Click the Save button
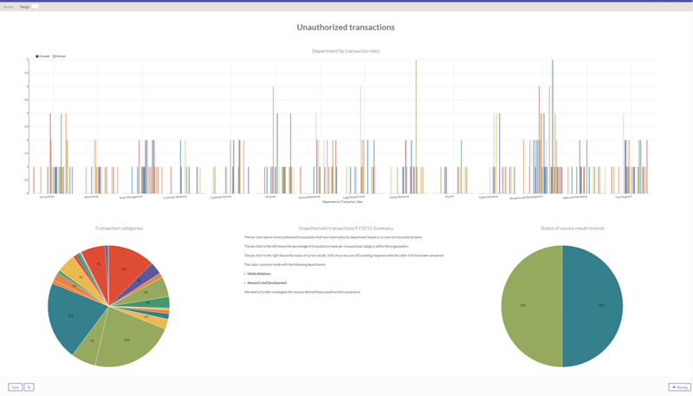693x396 pixels. tap(15, 387)
